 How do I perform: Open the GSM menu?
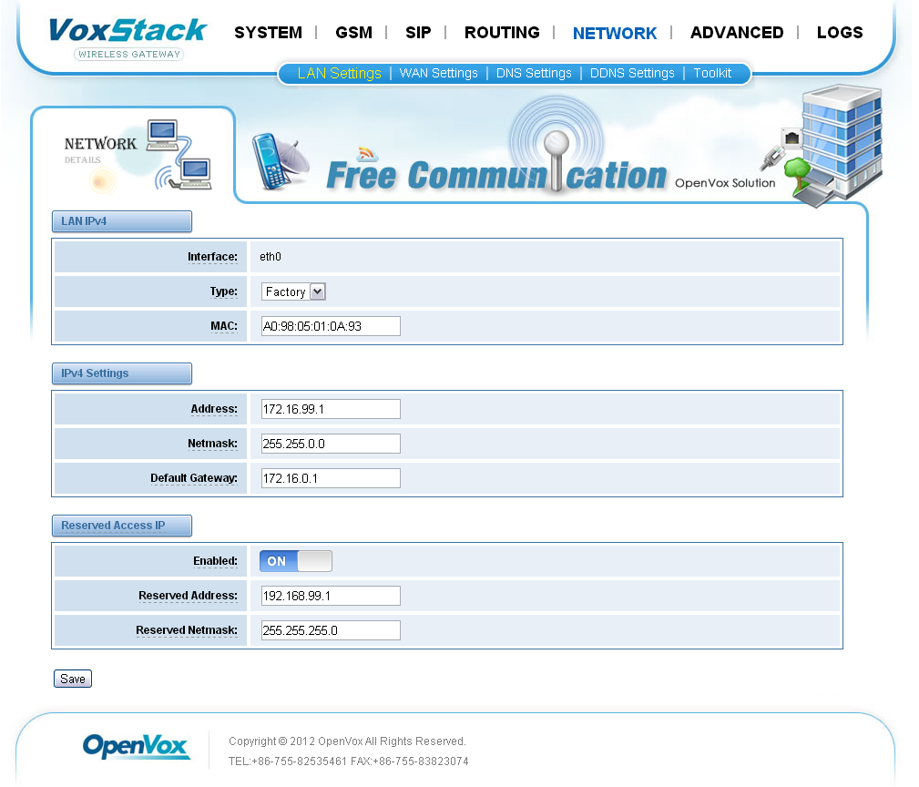click(x=353, y=33)
